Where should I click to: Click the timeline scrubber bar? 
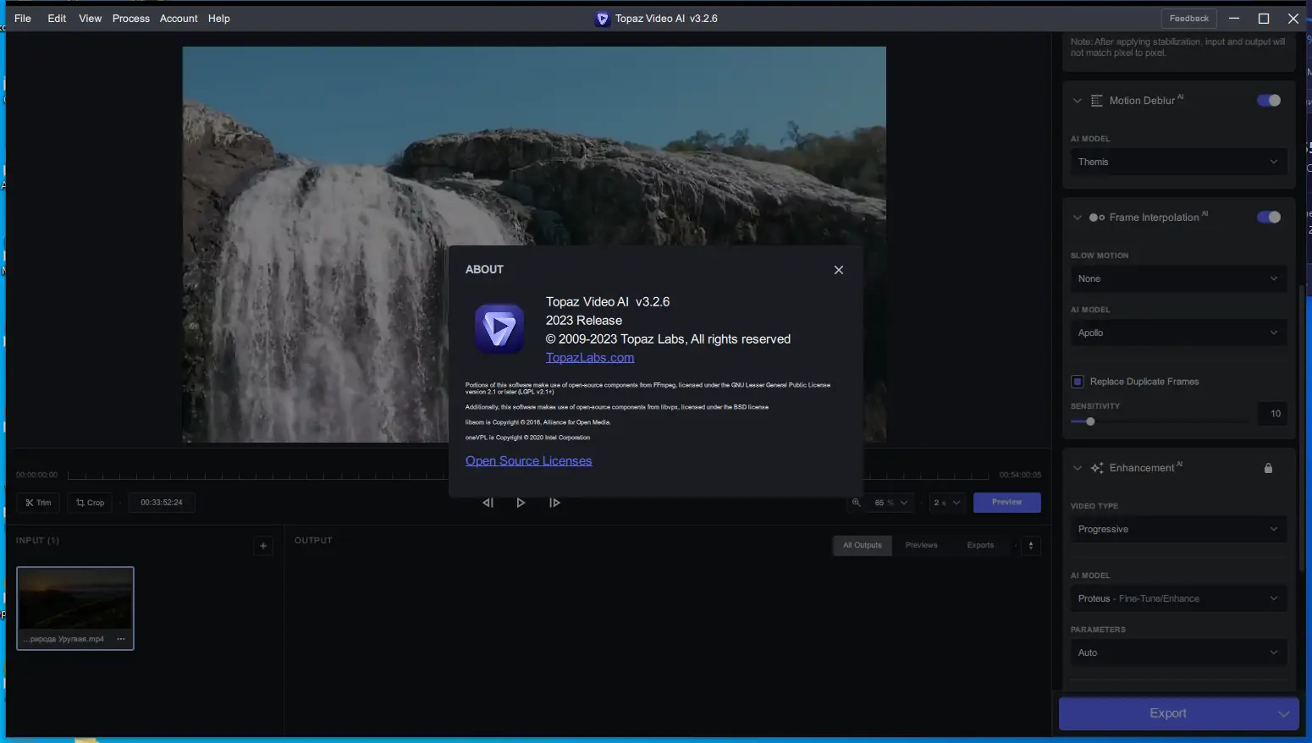528,476
